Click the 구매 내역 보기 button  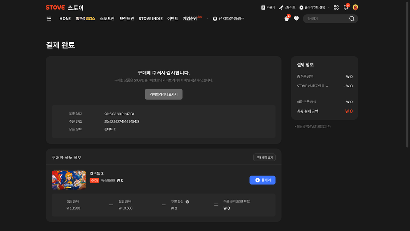[x=264, y=158]
